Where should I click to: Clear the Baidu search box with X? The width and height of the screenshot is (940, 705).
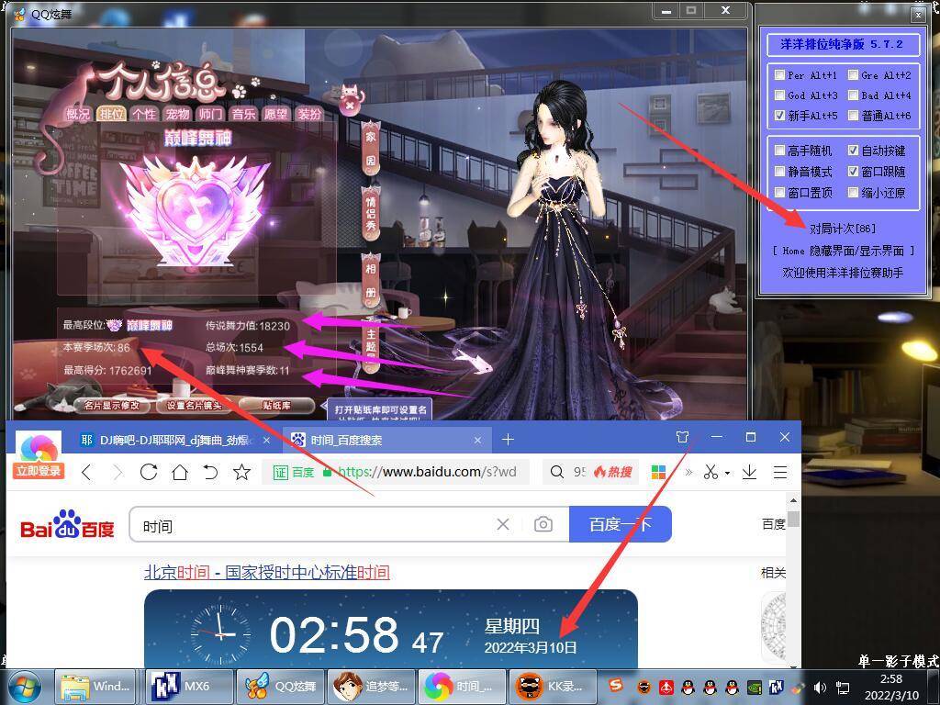503,524
